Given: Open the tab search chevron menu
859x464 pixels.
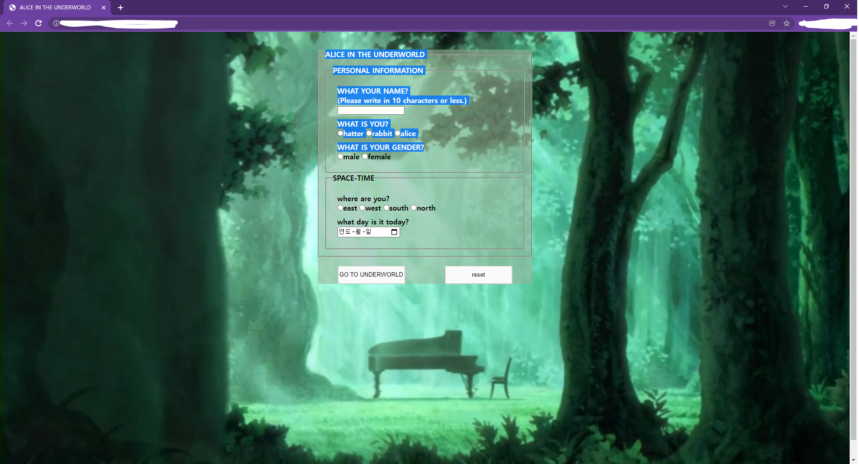Looking at the screenshot, I should coord(785,6).
